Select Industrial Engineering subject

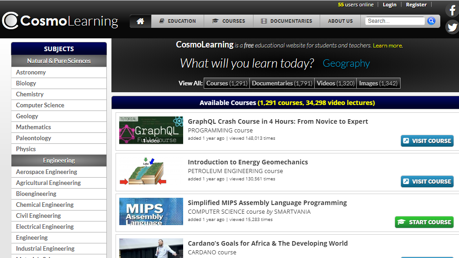coord(59,249)
